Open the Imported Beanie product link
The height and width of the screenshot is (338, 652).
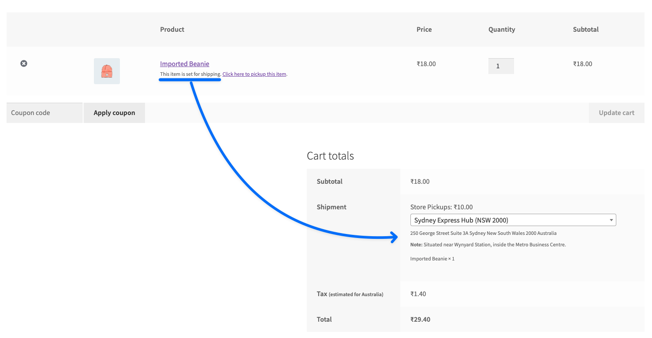pyautogui.click(x=184, y=64)
